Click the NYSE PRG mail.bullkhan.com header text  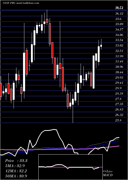click(21, 3)
